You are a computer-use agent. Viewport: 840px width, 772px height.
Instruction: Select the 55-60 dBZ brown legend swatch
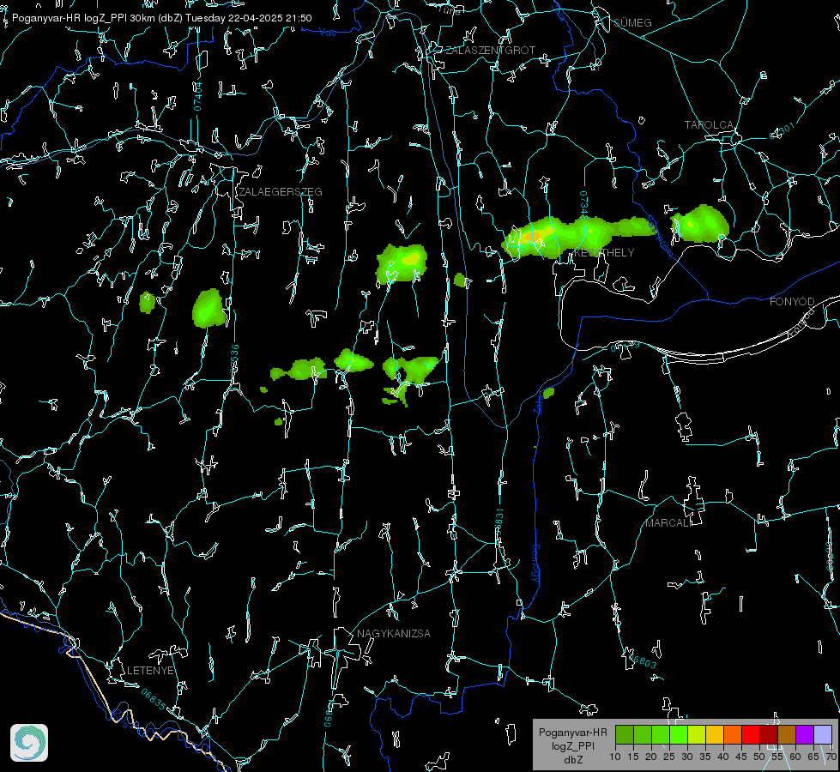(x=787, y=734)
